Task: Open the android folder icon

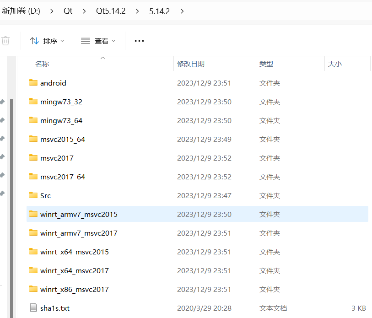Action: pyautogui.click(x=33, y=83)
